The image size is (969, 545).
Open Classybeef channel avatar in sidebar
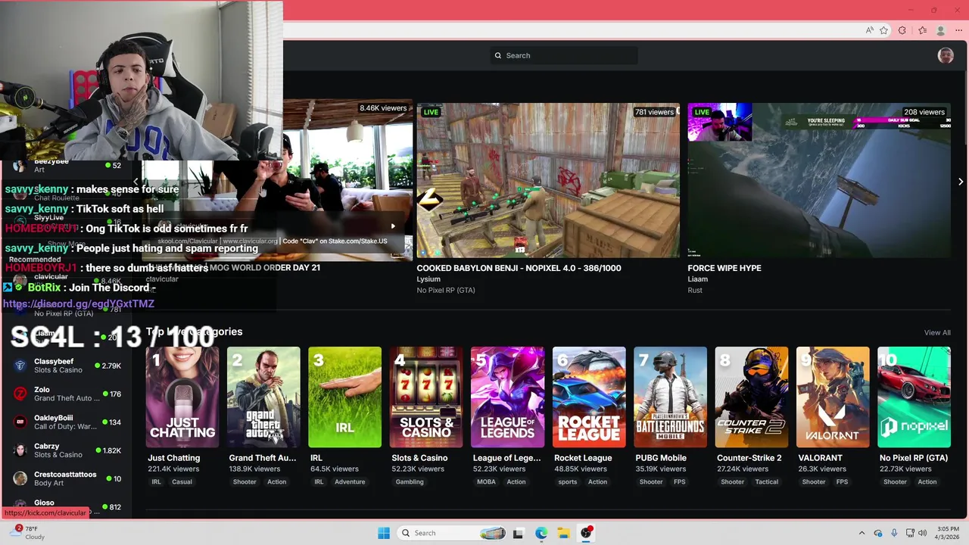click(20, 366)
